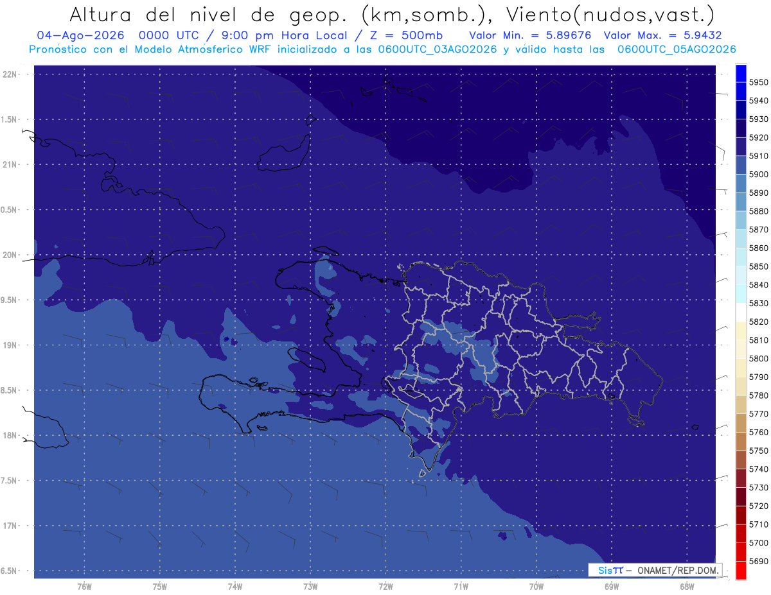The width and height of the screenshot is (771, 595).
Task: Click the 5720 legend label
Action: [758, 506]
